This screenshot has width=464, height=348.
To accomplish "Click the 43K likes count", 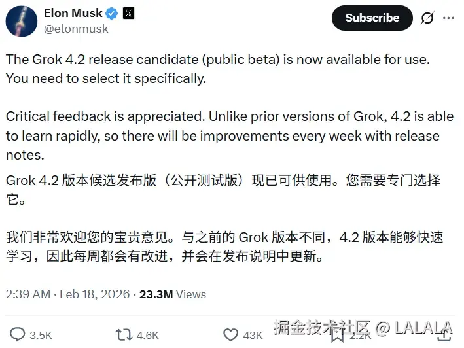I will [253, 336].
